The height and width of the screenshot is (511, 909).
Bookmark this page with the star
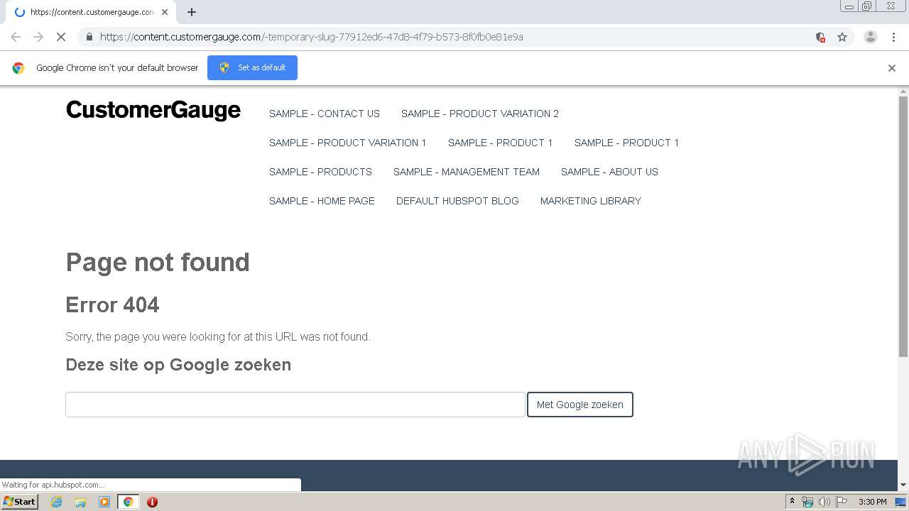(842, 37)
